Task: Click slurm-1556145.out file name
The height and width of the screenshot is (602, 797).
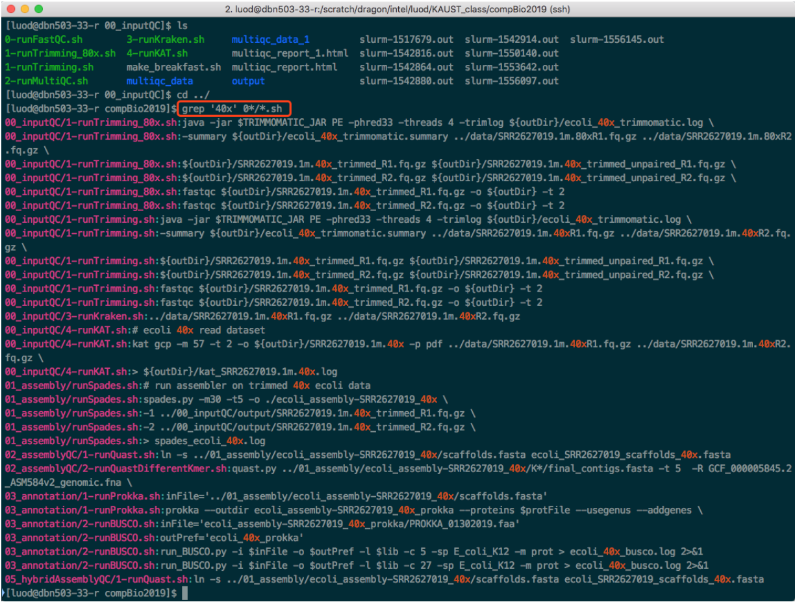Action: 617,40
